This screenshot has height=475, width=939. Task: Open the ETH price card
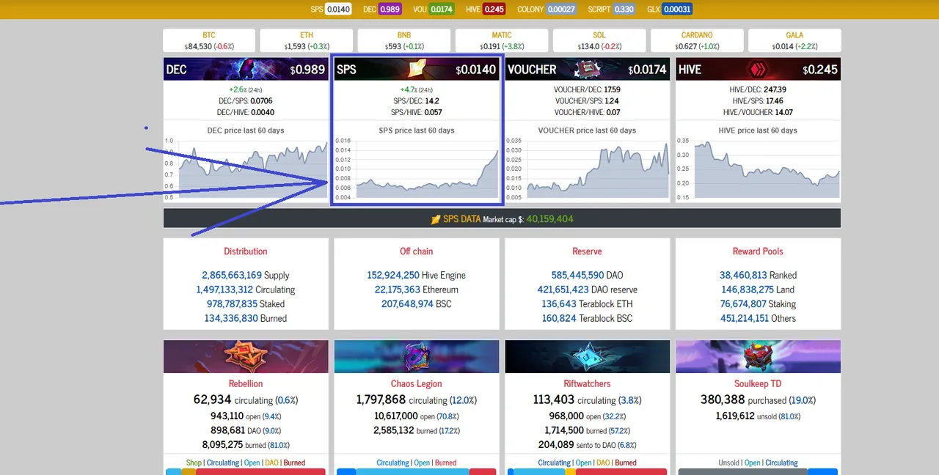pos(307,40)
